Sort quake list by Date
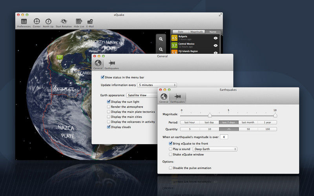Viewport: 314px width, 196px height. 181,32
